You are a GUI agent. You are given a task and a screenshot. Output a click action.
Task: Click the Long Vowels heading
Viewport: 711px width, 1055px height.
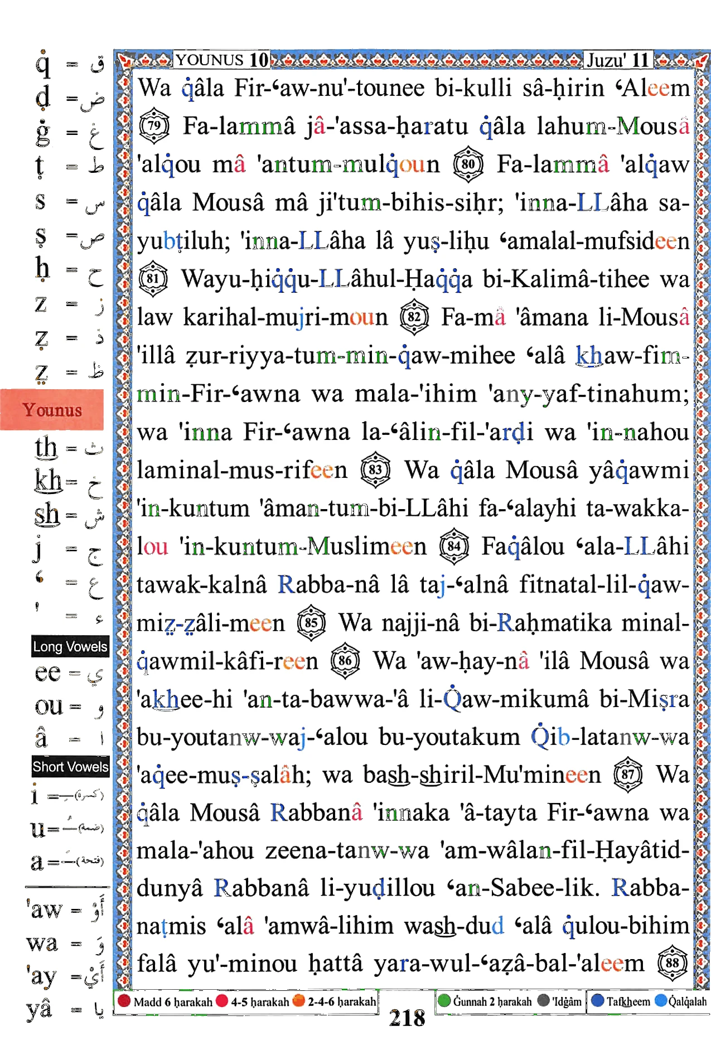point(70,647)
